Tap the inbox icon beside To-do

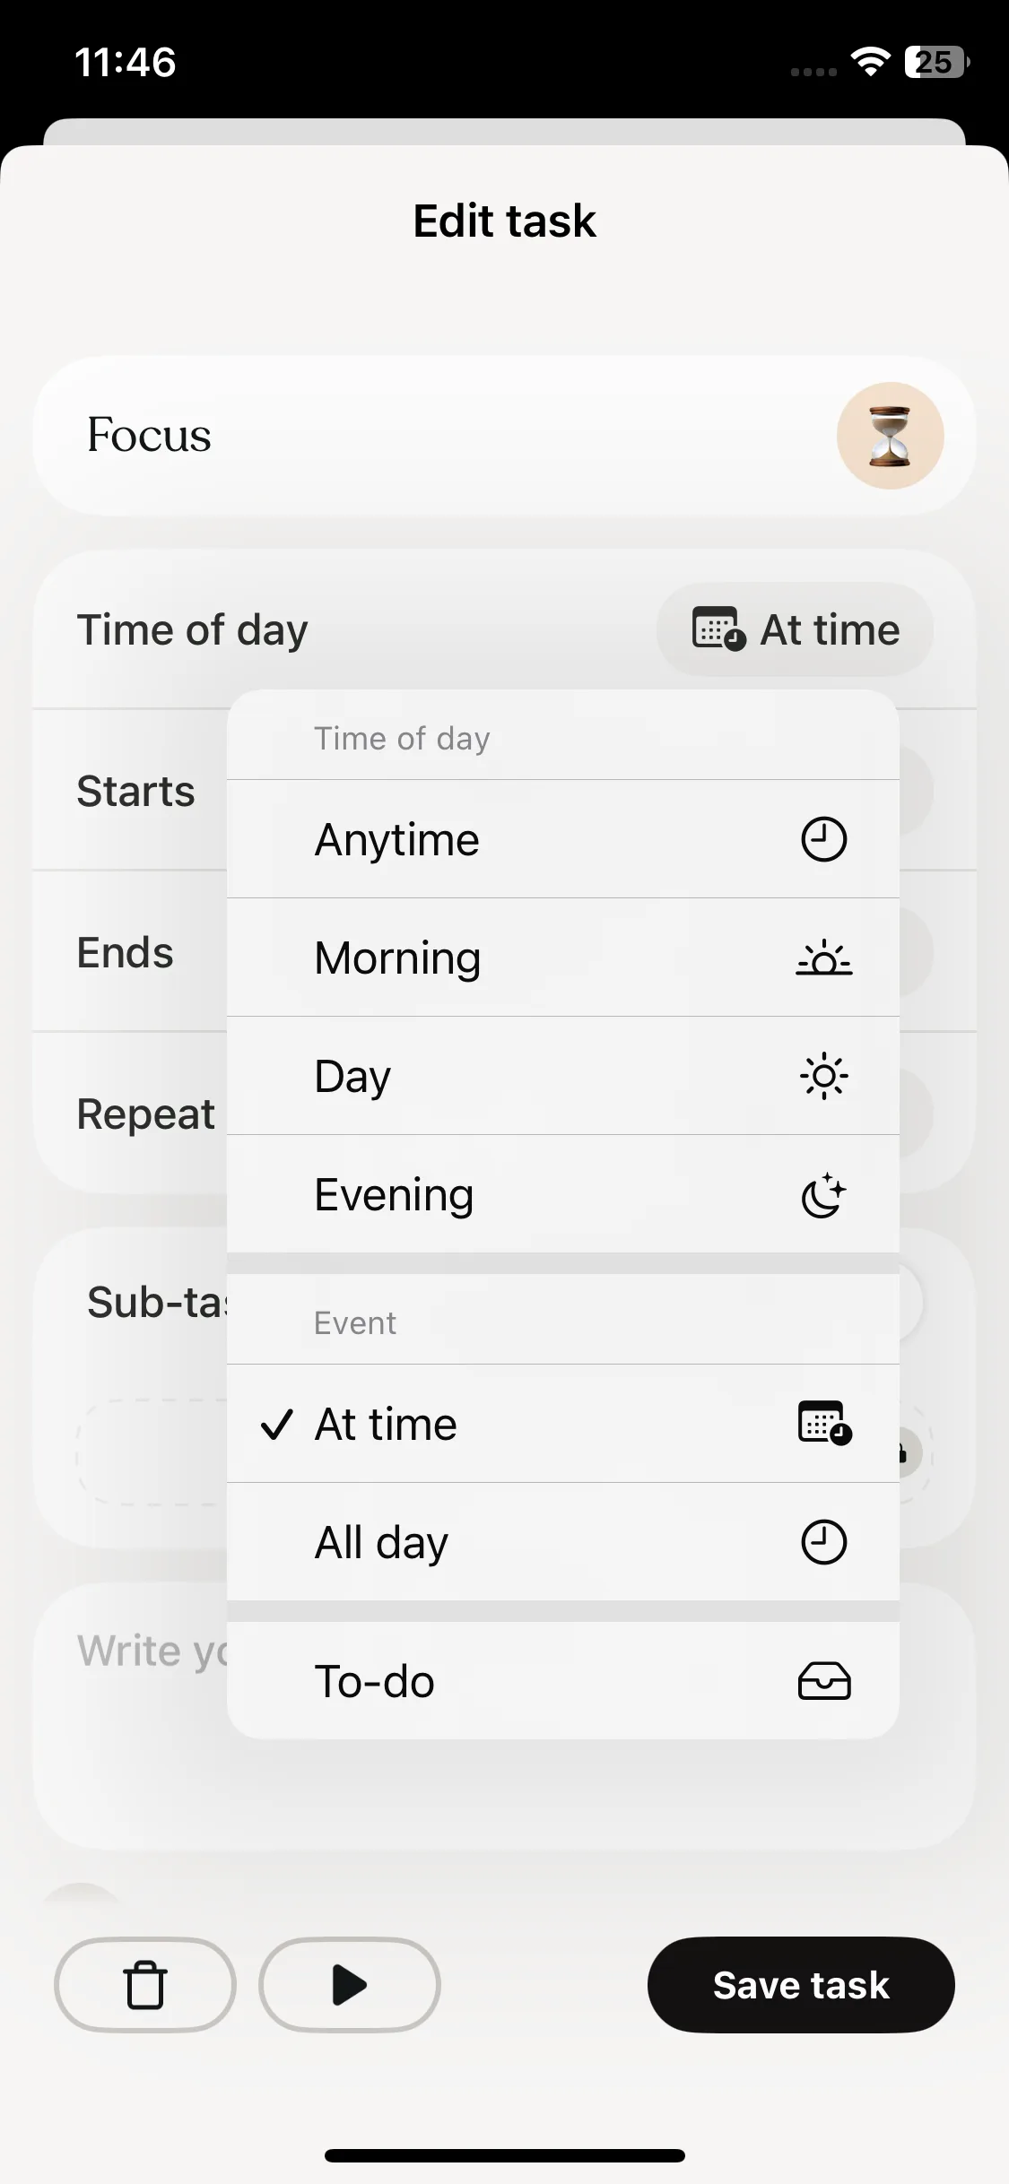tap(823, 1681)
